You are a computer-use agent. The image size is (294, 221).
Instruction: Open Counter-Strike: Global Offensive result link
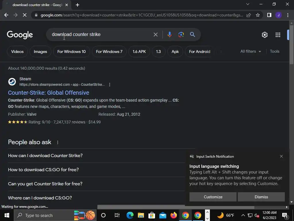[49, 93]
